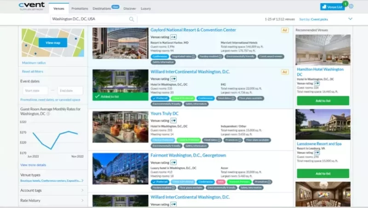The image size is (368, 208).
Task: Open the Promotions tab
Action: click(x=80, y=8)
